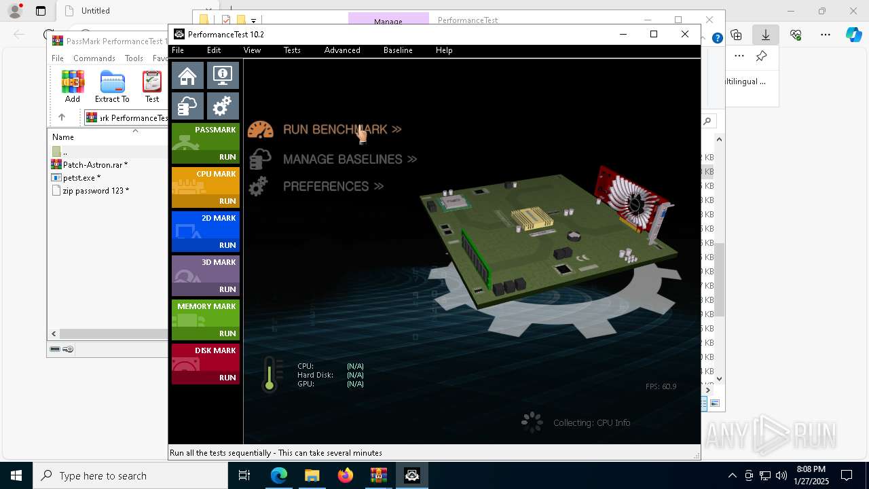Click the thermometer temperature icon

point(270,374)
